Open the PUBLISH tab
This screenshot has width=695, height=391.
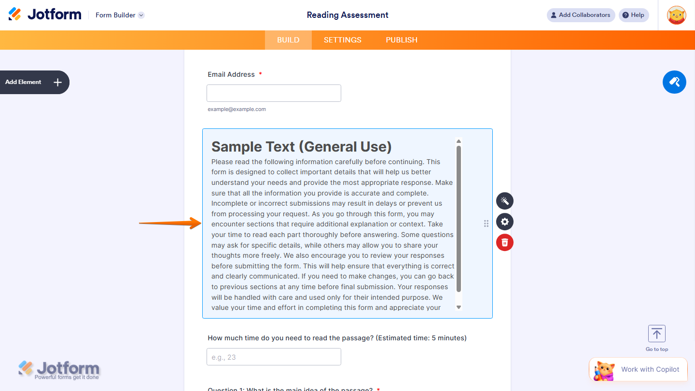tap(401, 40)
